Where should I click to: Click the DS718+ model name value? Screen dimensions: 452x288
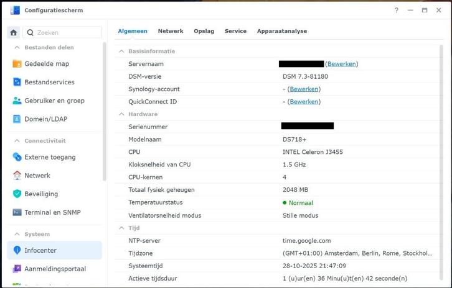point(294,140)
